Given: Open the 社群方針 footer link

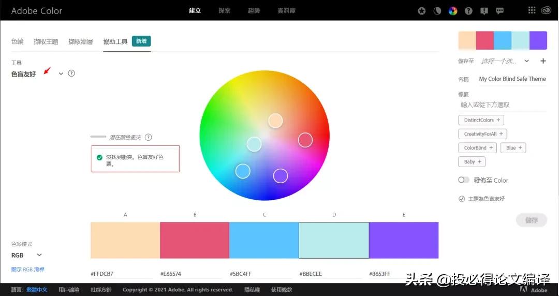Looking at the screenshot, I should [x=101, y=290].
